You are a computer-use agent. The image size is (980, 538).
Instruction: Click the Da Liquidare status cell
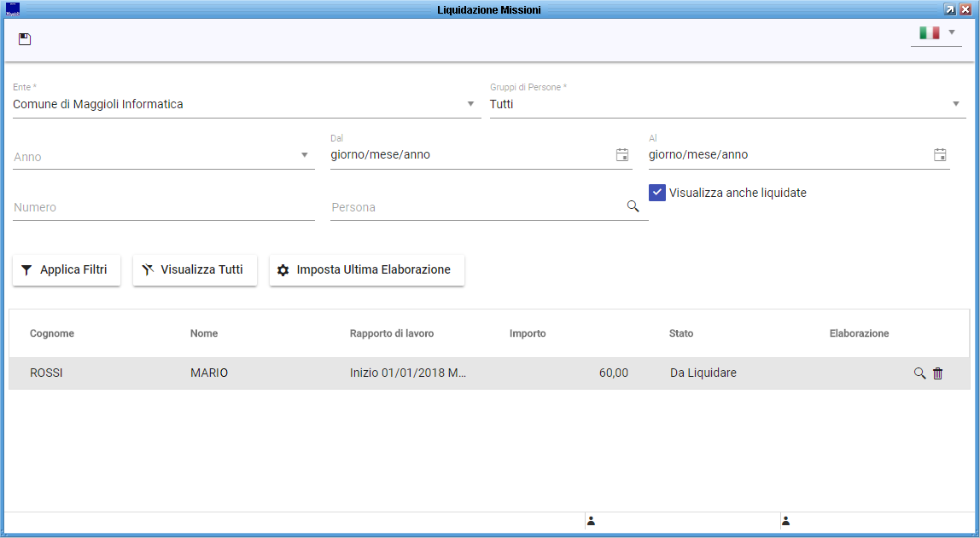(x=703, y=373)
